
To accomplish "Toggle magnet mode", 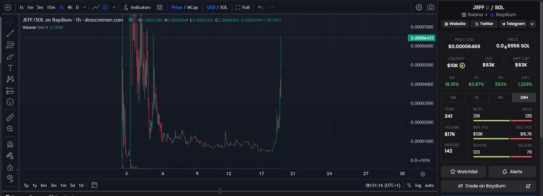I will 10,144.
